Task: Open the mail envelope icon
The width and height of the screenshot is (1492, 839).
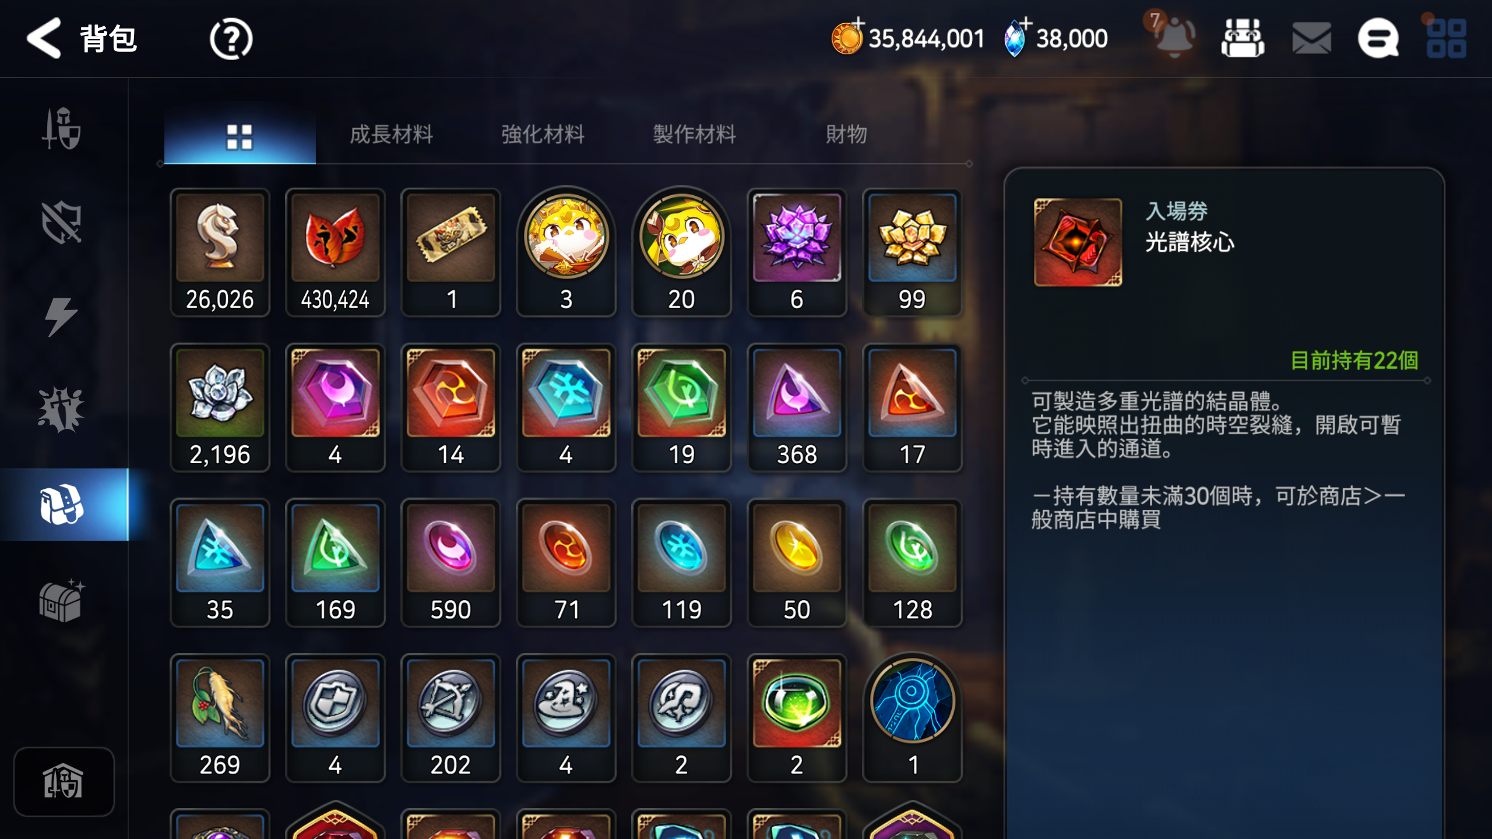Action: tap(1311, 38)
